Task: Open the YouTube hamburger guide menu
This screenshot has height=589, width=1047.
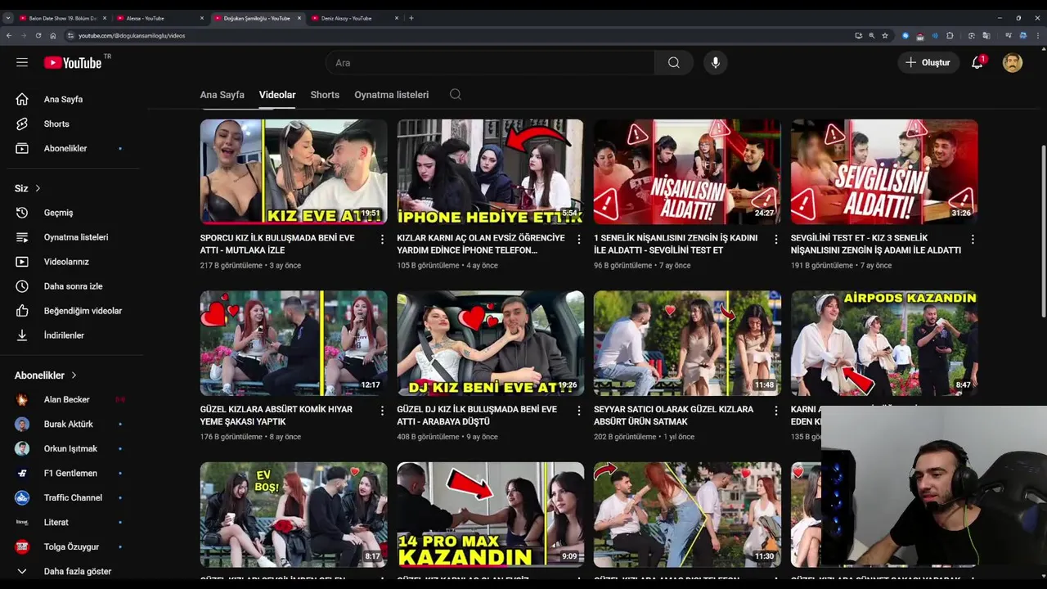Action: 22,62
